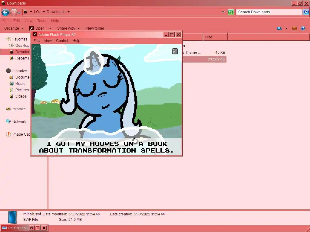The width and height of the screenshot is (310, 232).
Task: Open the address bar history dropdown
Action: [223, 12]
